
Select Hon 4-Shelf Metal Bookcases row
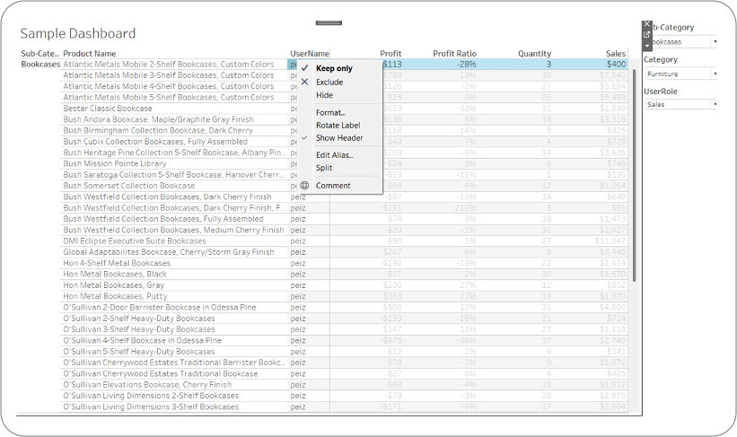click(x=117, y=263)
